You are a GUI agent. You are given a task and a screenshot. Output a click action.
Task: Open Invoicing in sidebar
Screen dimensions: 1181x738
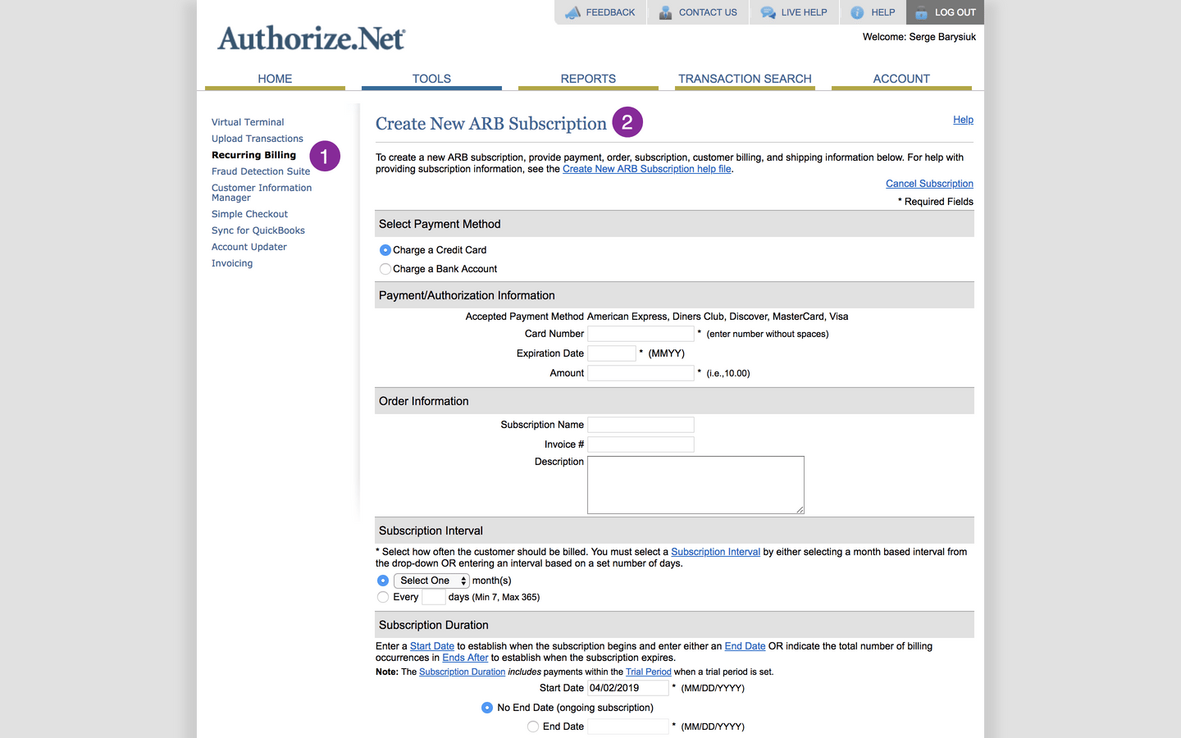pos(232,263)
